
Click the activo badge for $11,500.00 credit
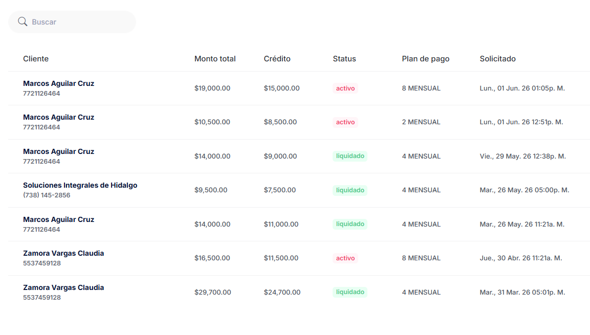coord(345,258)
